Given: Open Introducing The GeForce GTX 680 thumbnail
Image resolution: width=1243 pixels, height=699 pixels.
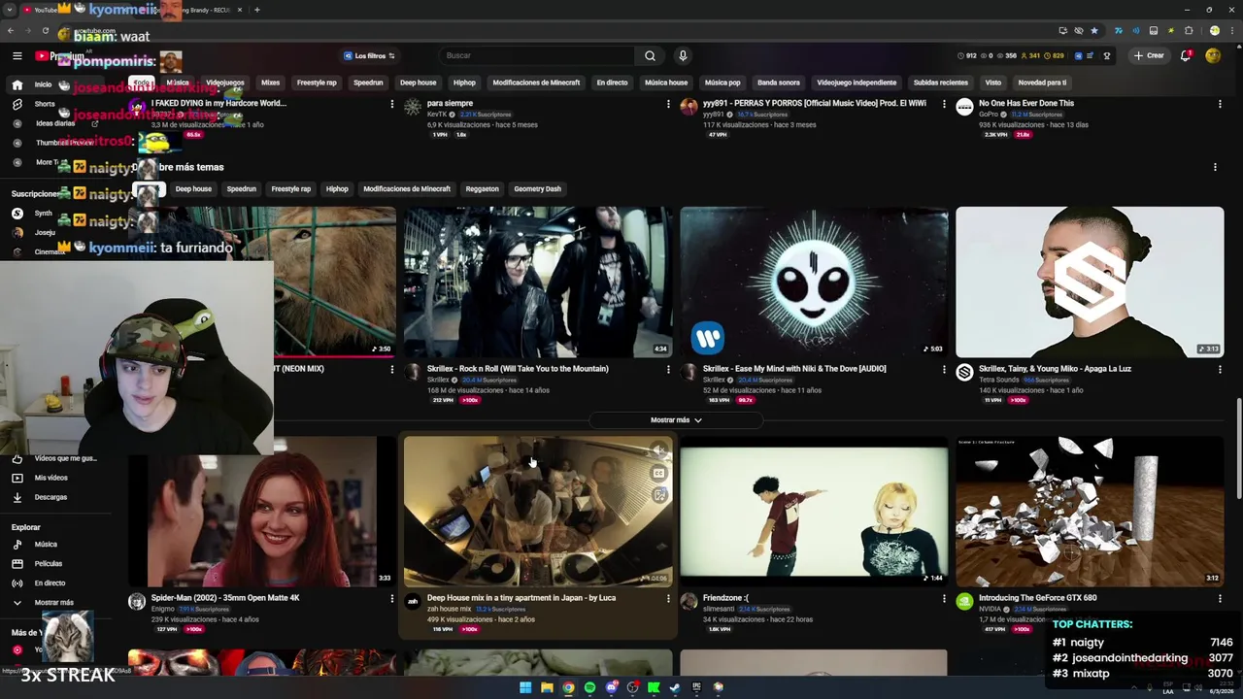Looking at the screenshot, I should point(1090,512).
